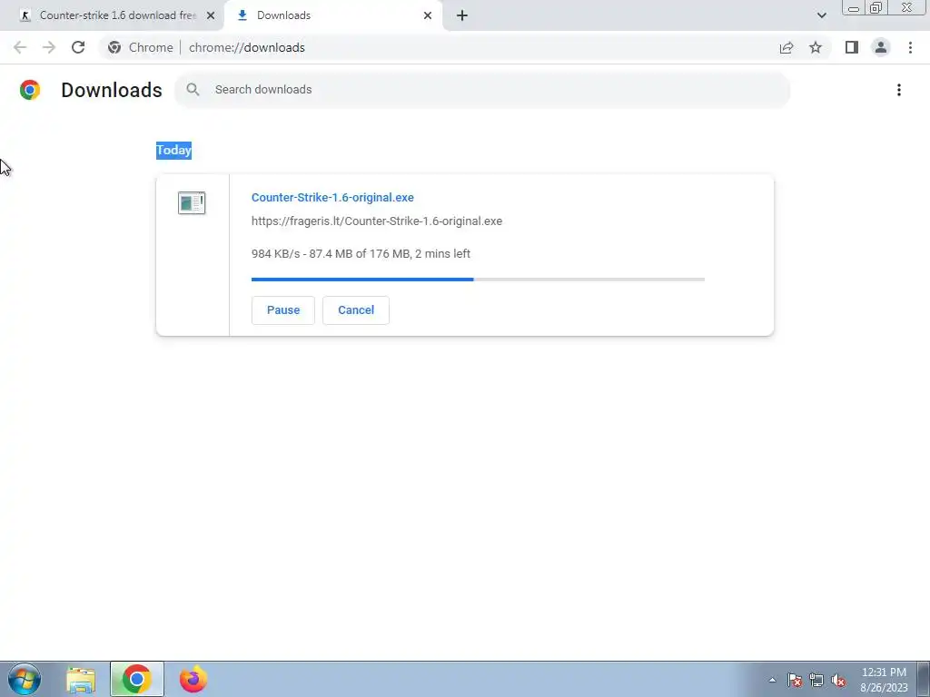Open Windows Explorer from taskbar
The width and height of the screenshot is (930, 697).
tap(81, 679)
